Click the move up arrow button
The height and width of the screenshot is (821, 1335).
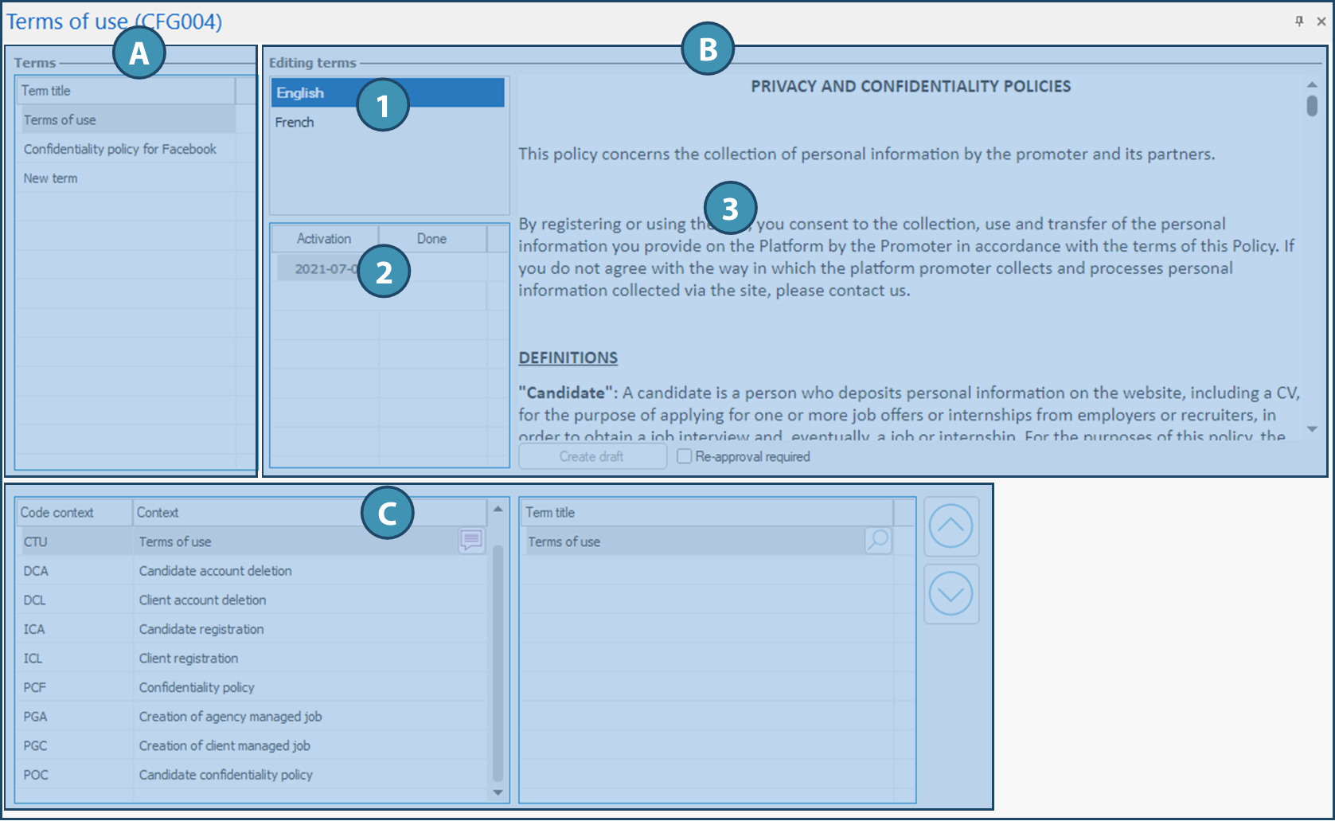click(951, 526)
